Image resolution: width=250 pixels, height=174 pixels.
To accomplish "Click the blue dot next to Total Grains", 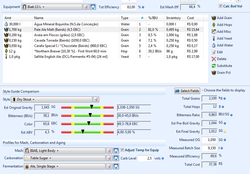I will [x=225, y=99].
